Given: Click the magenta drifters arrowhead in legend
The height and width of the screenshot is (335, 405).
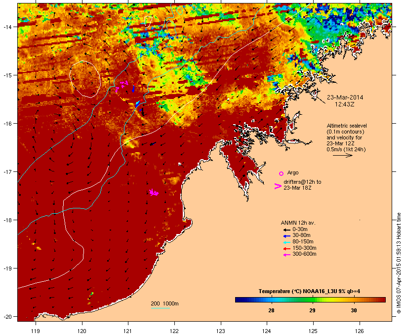Looking at the screenshot, I should 278,186.
